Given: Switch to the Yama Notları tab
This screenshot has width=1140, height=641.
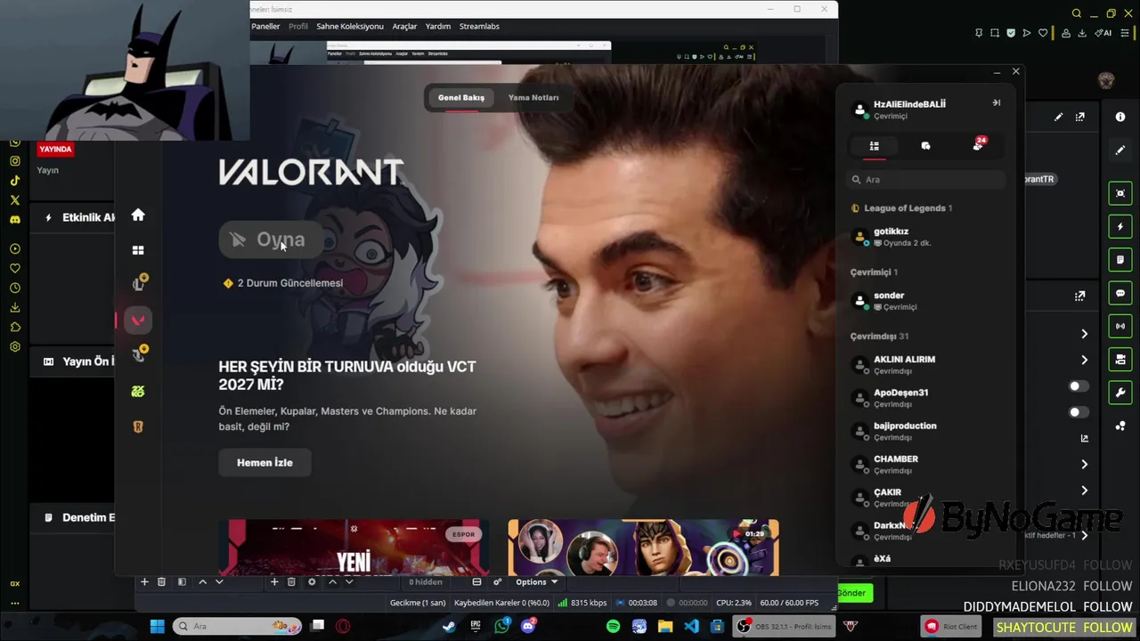Looking at the screenshot, I should (533, 98).
